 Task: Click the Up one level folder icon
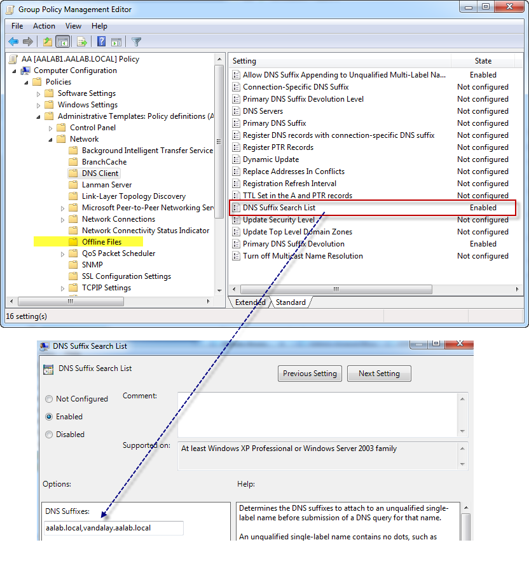[x=48, y=42]
